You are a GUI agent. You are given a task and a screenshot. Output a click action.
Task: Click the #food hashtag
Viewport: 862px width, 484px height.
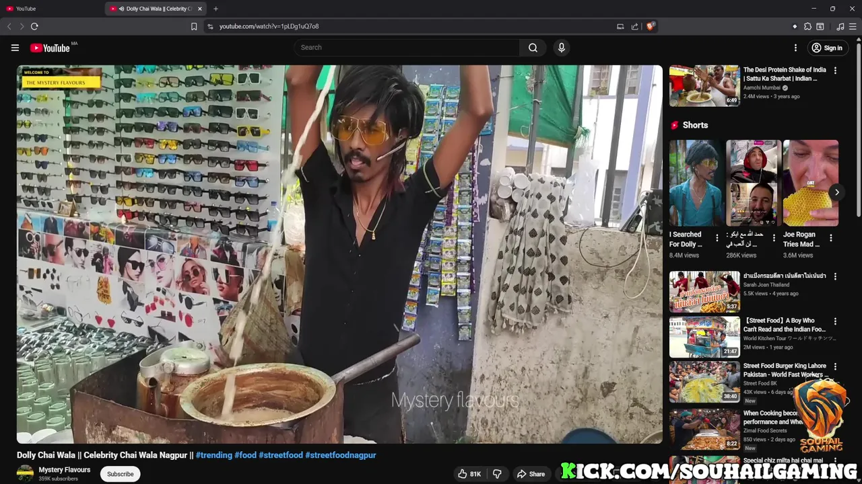pyautogui.click(x=245, y=455)
